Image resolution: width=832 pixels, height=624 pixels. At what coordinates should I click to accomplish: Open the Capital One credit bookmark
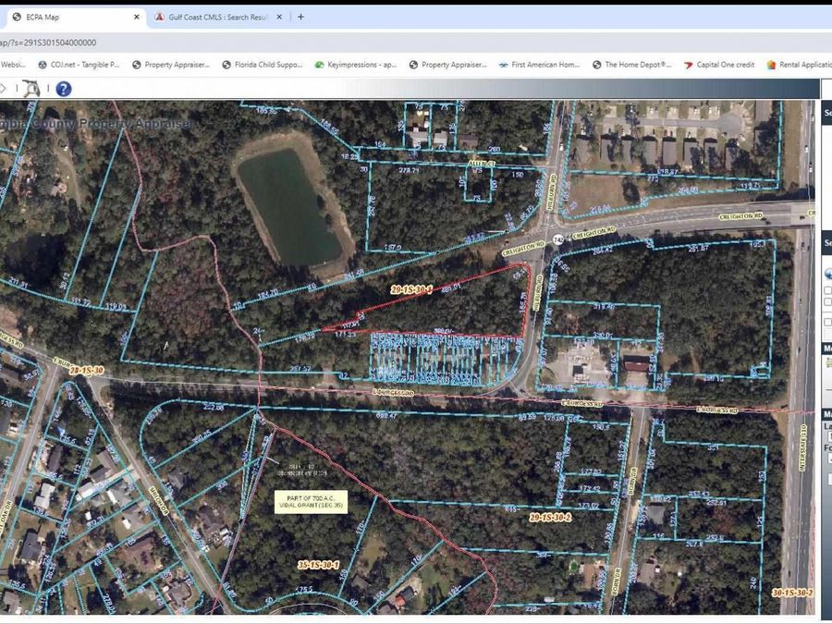tap(719, 65)
